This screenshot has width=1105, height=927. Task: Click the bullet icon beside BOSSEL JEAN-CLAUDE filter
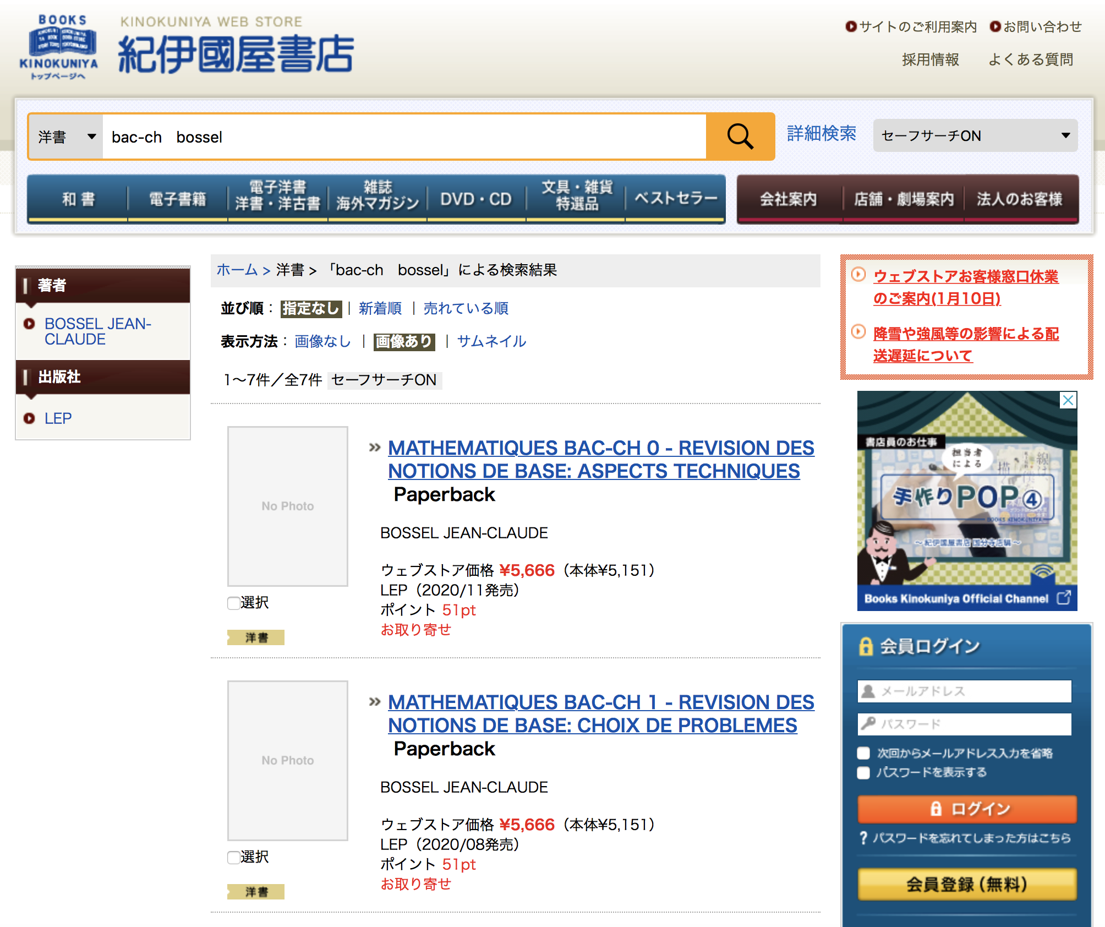click(29, 324)
